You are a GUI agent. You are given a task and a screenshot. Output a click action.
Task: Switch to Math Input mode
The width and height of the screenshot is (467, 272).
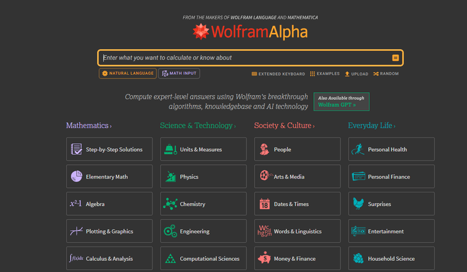tap(179, 73)
